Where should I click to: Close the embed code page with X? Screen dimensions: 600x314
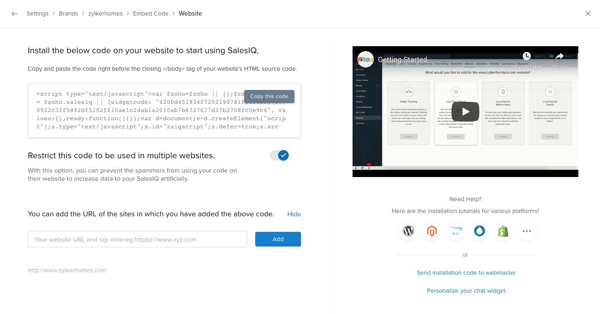point(588,13)
